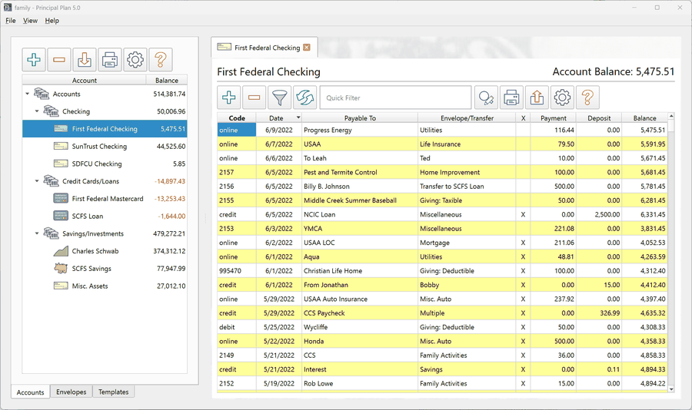Click the Payment column header
This screenshot has height=410, width=692.
coord(553,118)
